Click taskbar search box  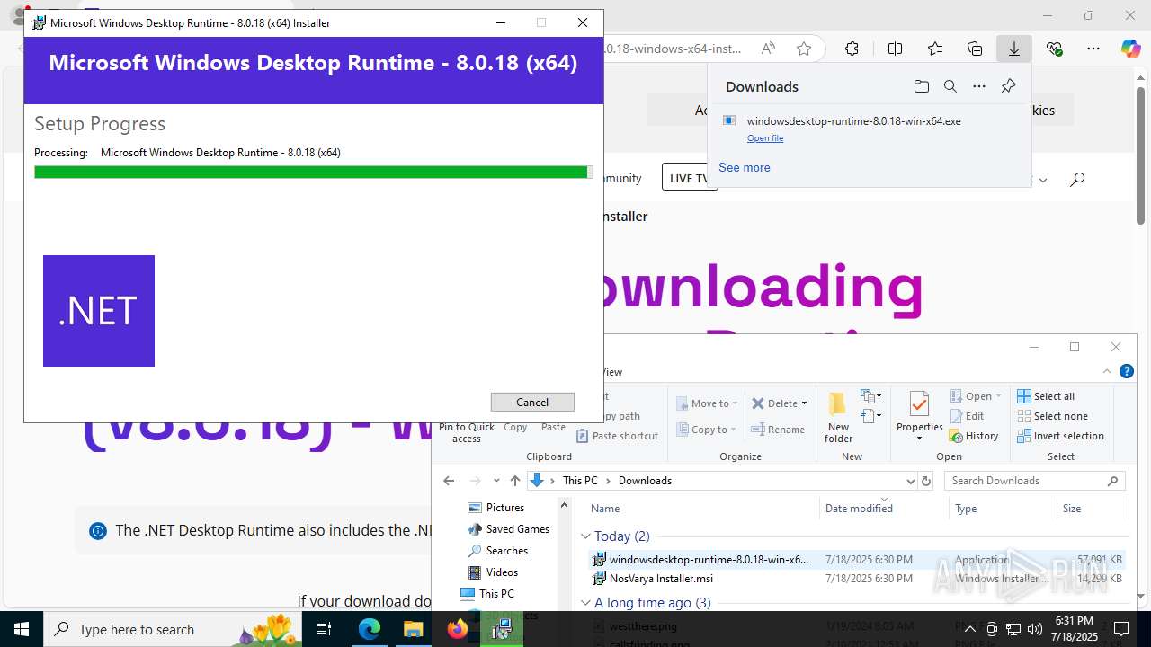coord(174,629)
